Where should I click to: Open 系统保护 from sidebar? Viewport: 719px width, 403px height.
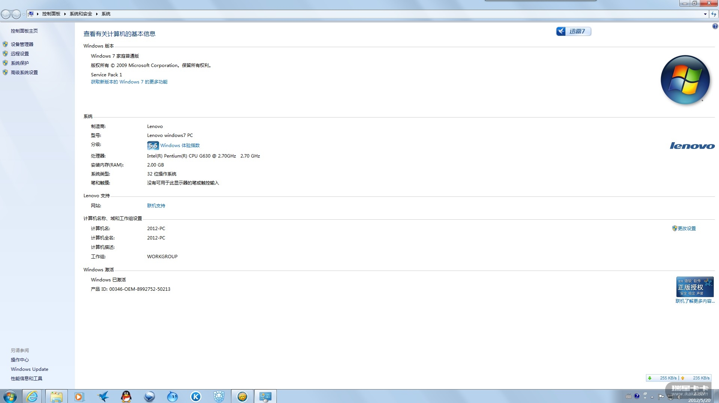(x=20, y=63)
